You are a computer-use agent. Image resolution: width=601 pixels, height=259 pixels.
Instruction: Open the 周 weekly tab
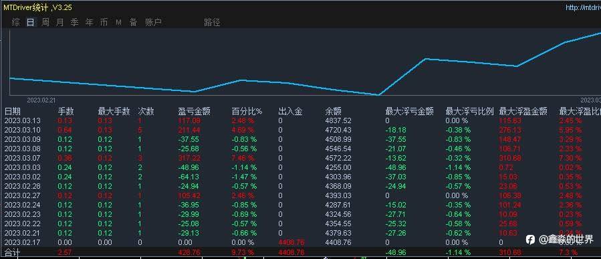click(x=45, y=22)
